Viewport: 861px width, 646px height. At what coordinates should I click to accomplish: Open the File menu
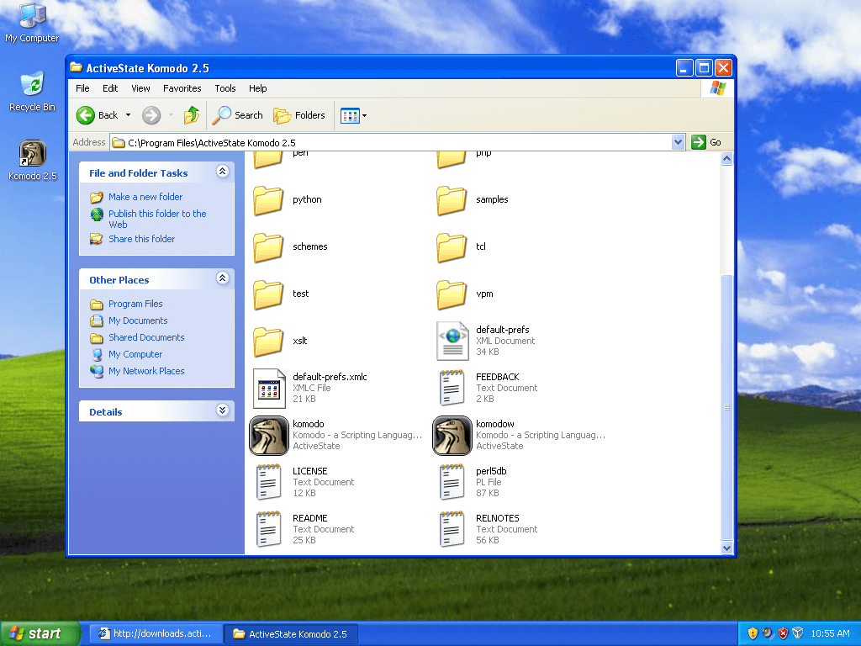coord(82,88)
